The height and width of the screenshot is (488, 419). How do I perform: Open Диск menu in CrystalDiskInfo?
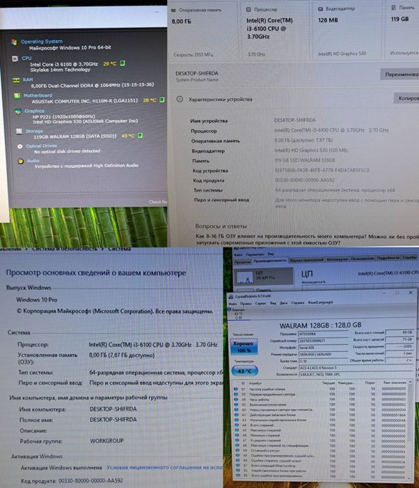283,303
